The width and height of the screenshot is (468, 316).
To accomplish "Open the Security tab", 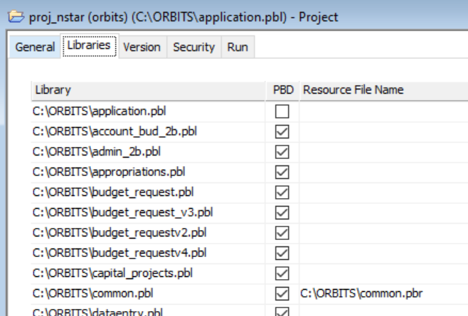I will 193,47.
